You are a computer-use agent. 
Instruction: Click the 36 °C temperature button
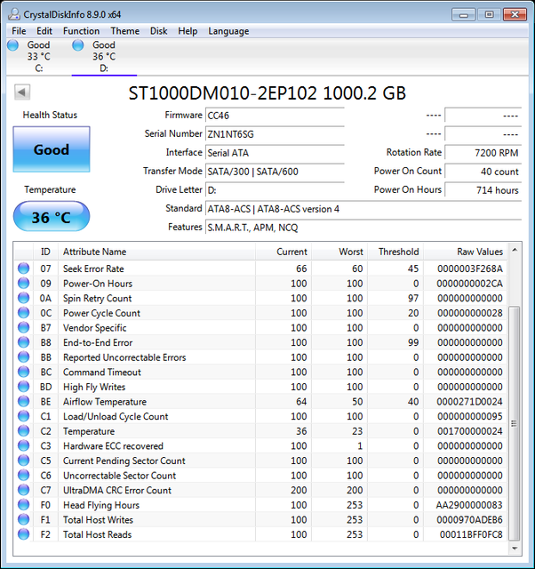52,217
